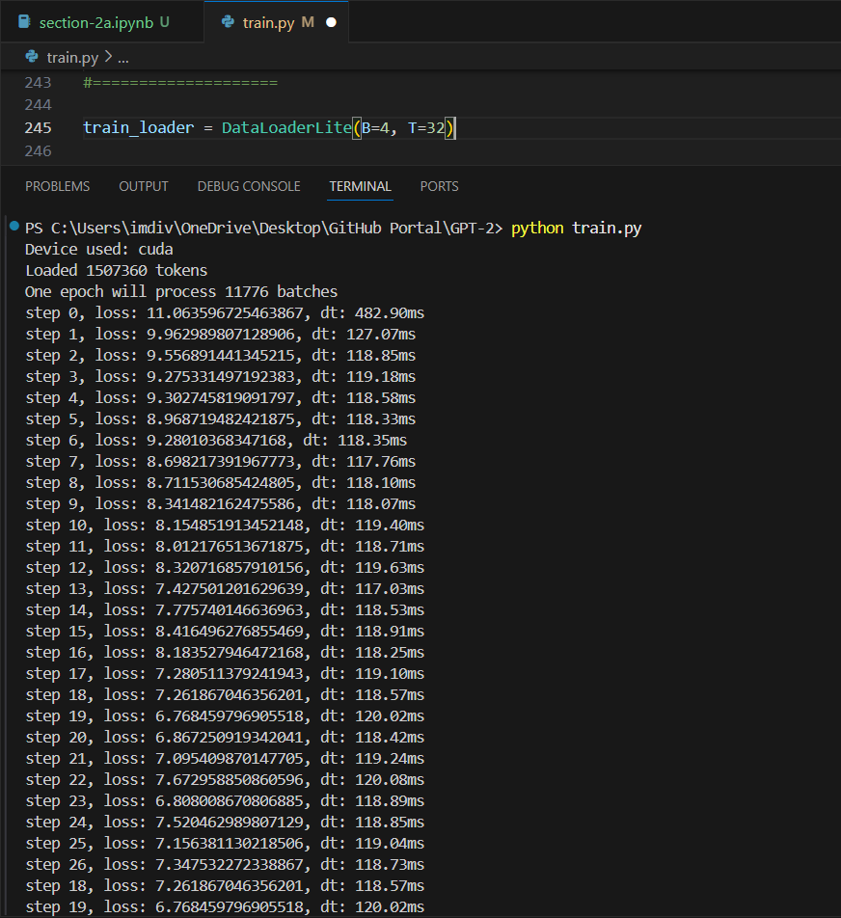Click the 'step 0' loss line in terminal
This screenshot has height=918, width=841.
click(x=225, y=313)
